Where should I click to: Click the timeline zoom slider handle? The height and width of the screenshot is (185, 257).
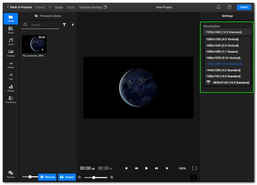click(94, 177)
